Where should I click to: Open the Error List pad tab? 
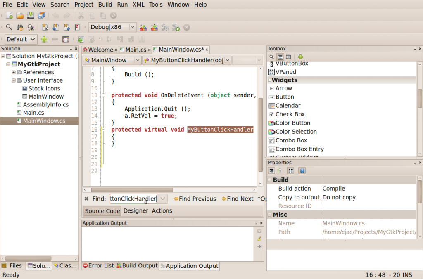[x=98, y=266]
